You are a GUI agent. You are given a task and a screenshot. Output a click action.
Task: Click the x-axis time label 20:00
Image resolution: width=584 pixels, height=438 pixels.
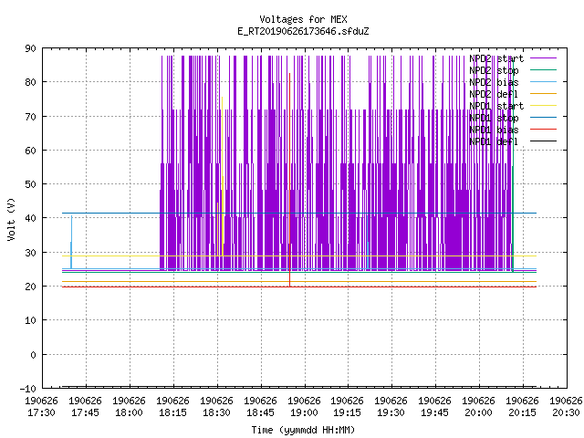[478, 412]
